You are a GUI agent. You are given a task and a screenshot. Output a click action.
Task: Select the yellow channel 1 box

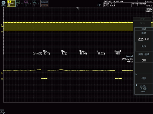11,4
